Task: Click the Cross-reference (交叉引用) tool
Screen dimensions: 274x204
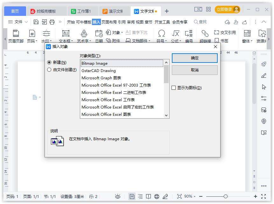Action: (x=225, y=32)
